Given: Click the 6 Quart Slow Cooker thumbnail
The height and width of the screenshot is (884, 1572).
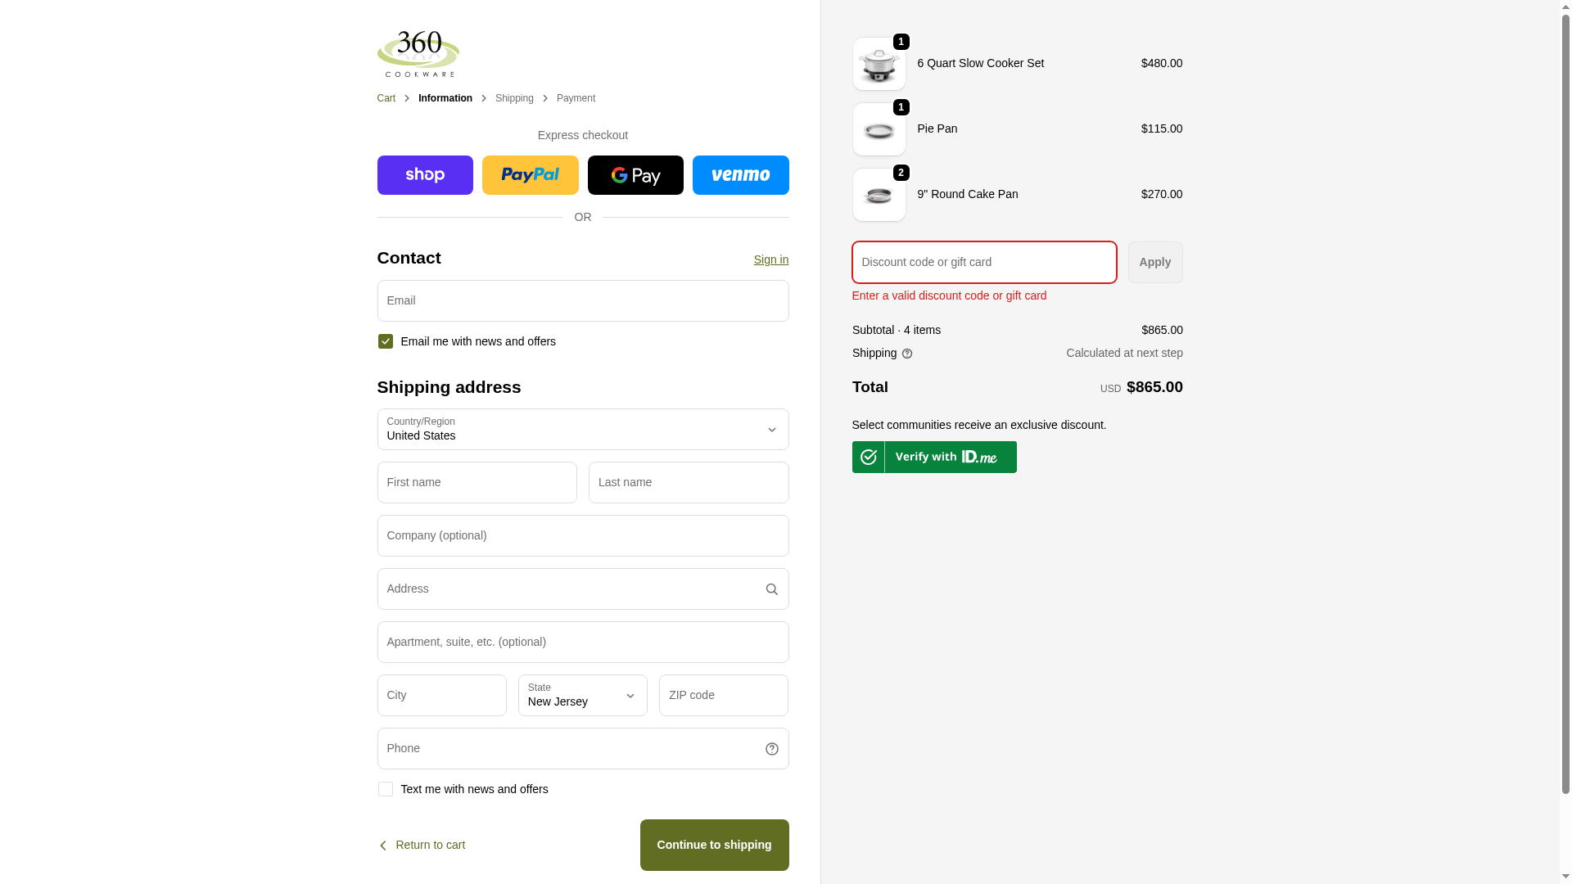Looking at the screenshot, I should click(x=879, y=64).
